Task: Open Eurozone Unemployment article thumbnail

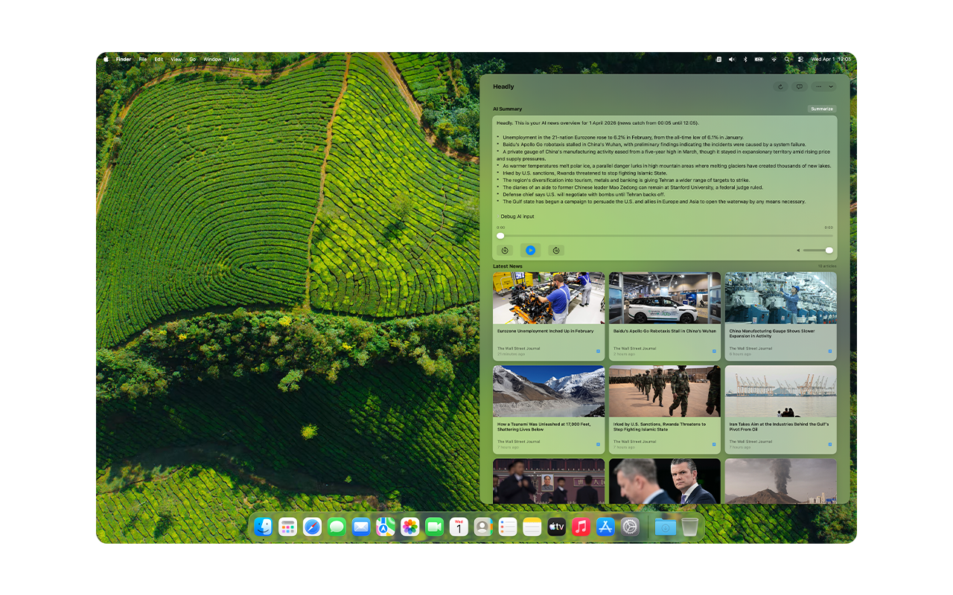Action: (x=549, y=297)
